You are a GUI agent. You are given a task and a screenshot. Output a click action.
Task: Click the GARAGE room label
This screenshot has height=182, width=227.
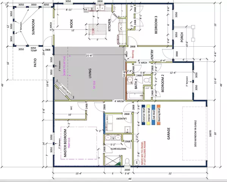168,136
